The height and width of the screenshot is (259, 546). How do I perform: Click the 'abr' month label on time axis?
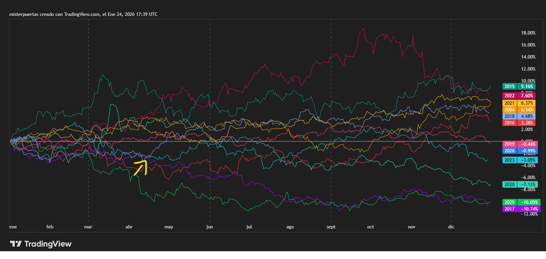pyautogui.click(x=129, y=227)
